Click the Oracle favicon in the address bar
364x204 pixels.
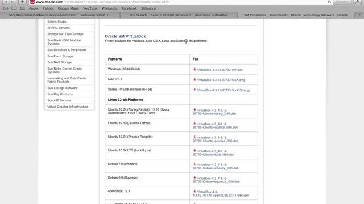tap(32, 2)
